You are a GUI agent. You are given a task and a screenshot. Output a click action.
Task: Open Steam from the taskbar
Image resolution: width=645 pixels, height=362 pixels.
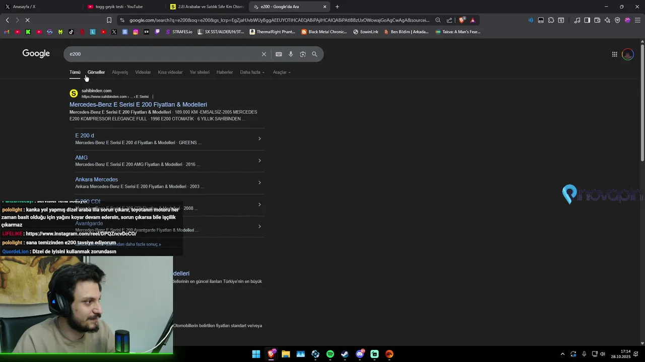click(x=345, y=354)
